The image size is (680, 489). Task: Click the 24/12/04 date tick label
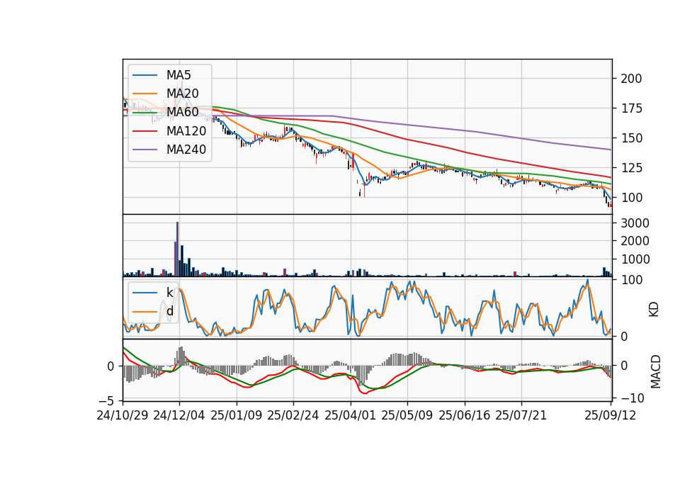point(179,416)
